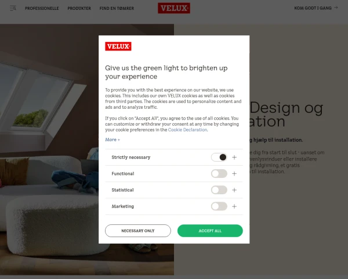Expand Functional cookie details plus icon
Image resolution: width=348 pixels, height=279 pixels.
pos(234,174)
